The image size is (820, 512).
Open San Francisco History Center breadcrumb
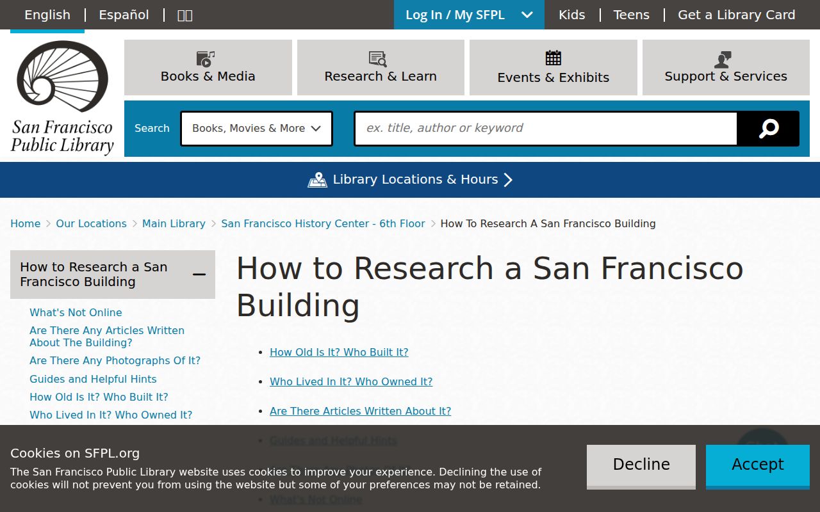[x=323, y=223]
